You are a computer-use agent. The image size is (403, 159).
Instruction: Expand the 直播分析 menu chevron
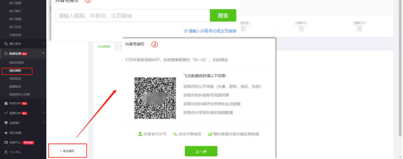coord(43,113)
